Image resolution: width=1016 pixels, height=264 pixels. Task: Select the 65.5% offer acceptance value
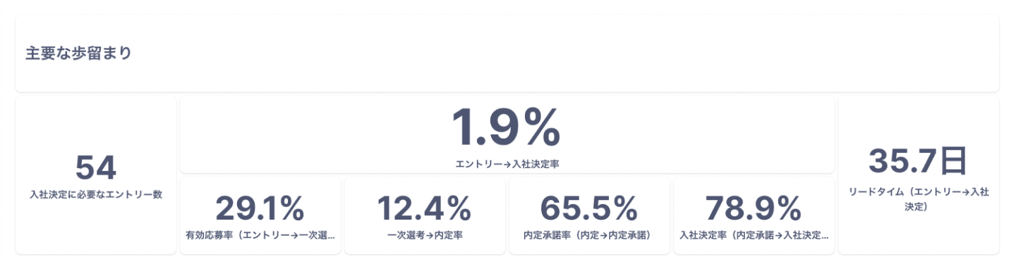click(589, 208)
